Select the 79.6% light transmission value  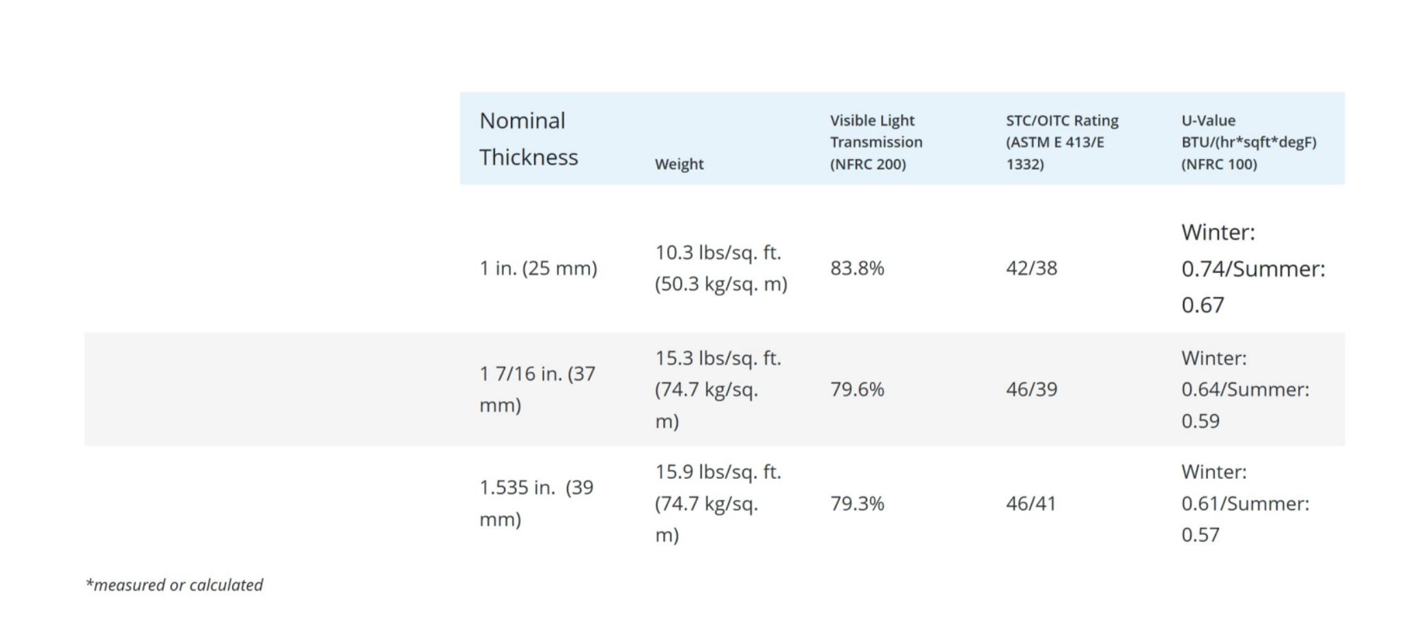(857, 389)
